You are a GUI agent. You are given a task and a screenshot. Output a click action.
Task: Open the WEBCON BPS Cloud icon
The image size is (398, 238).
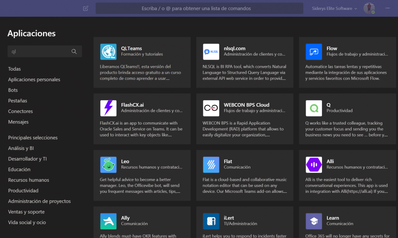[211, 108]
